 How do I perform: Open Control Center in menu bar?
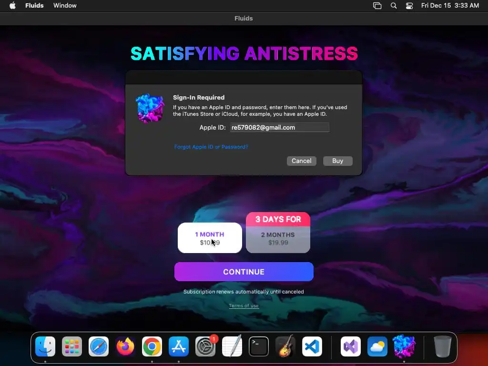409,6
